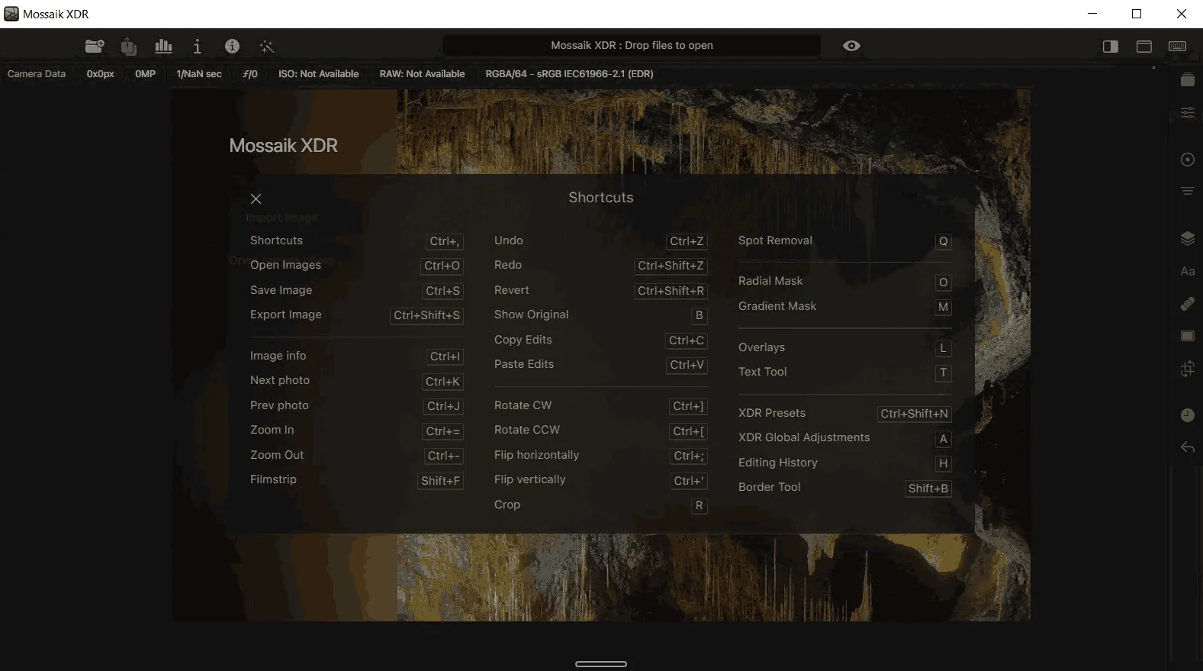Click the 'Undo' shortcut row label
This screenshot has height=671, width=1203.
[x=509, y=240]
